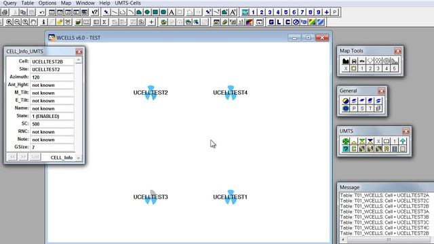Close the UMTS tool panel
Viewport: 434px width, 244px height.
click(x=406, y=131)
